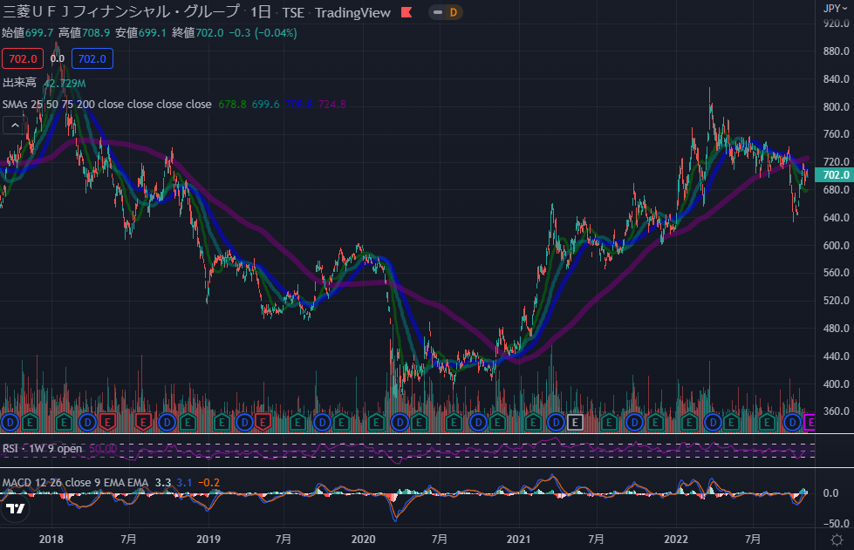Click the orange −0.2 MACD signal value
Image resolution: width=854 pixels, height=550 pixels.
coord(208,483)
